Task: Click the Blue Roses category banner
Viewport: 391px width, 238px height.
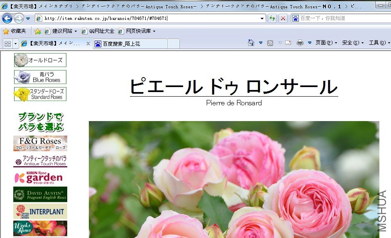Action: (40, 77)
